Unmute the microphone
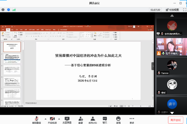187x124 pixels. click(x=37, y=120)
